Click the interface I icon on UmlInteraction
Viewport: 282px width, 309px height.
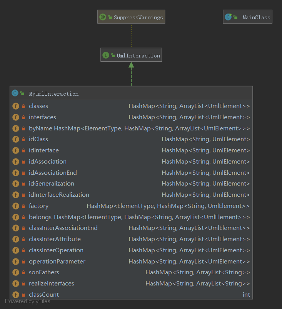[x=106, y=55]
